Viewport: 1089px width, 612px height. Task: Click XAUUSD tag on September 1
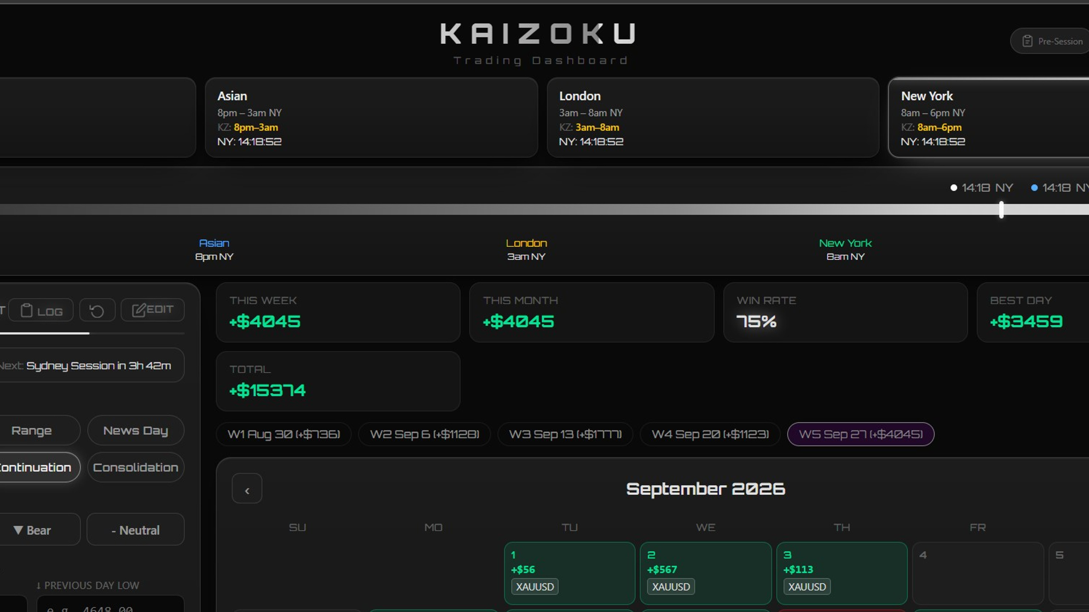click(535, 587)
